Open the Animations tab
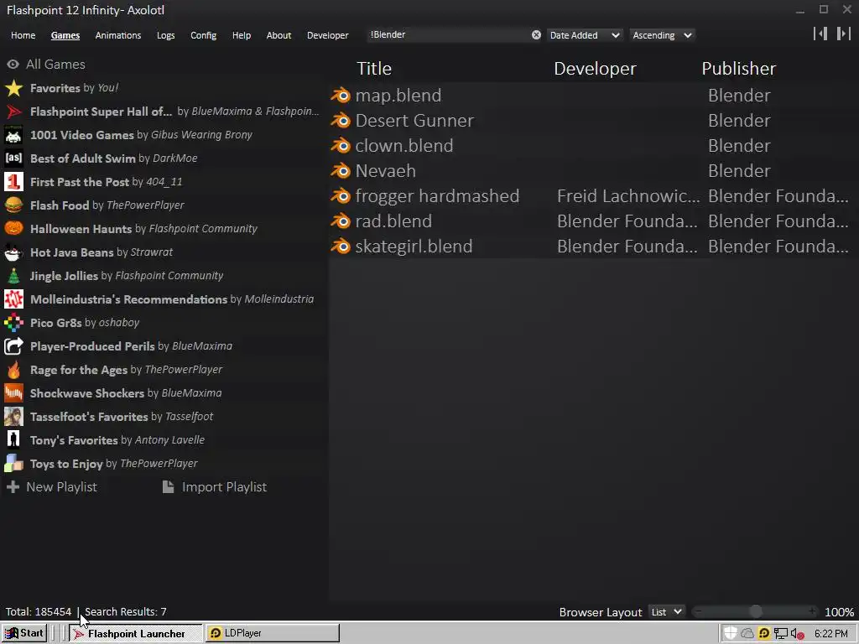859x644 pixels. point(117,35)
